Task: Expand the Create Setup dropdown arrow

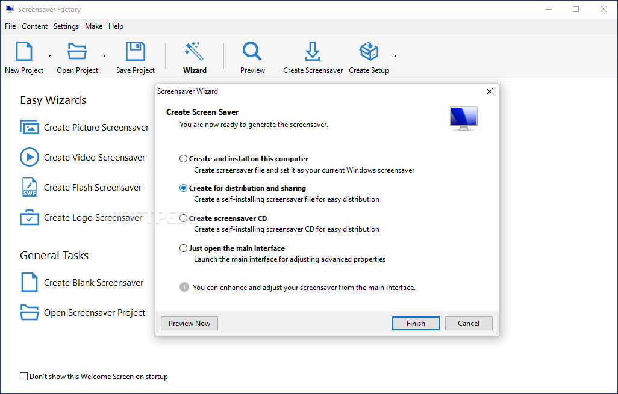Action: (x=395, y=55)
